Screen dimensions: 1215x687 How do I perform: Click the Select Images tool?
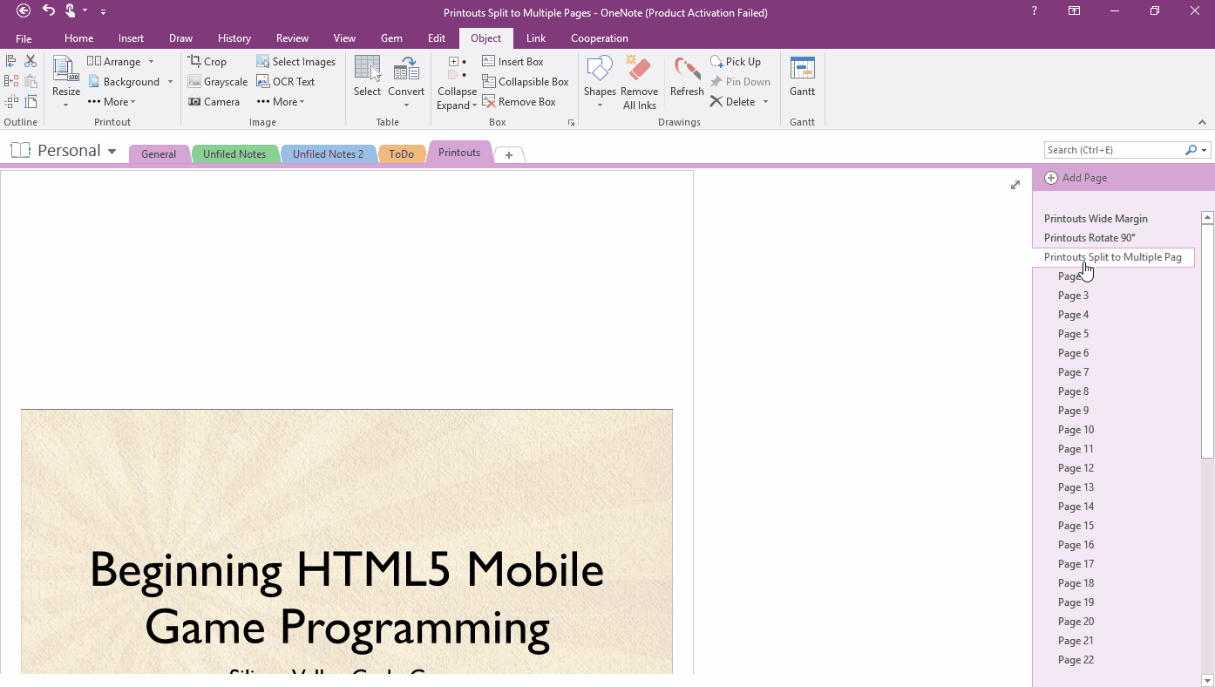295,62
